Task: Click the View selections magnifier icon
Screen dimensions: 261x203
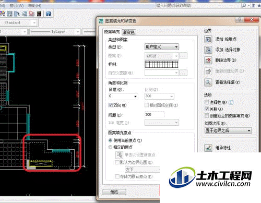Action: pyautogui.click(x=208, y=82)
